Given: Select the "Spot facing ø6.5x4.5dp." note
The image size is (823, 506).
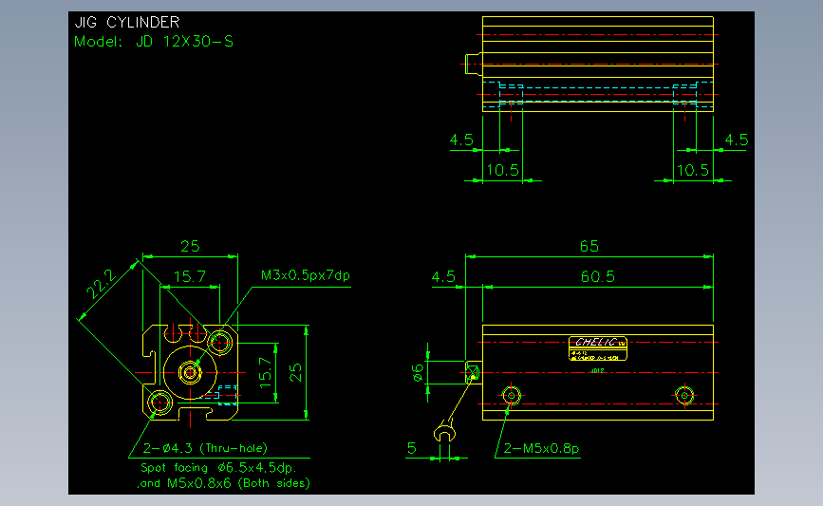Looking at the screenshot, I should 218,468.
